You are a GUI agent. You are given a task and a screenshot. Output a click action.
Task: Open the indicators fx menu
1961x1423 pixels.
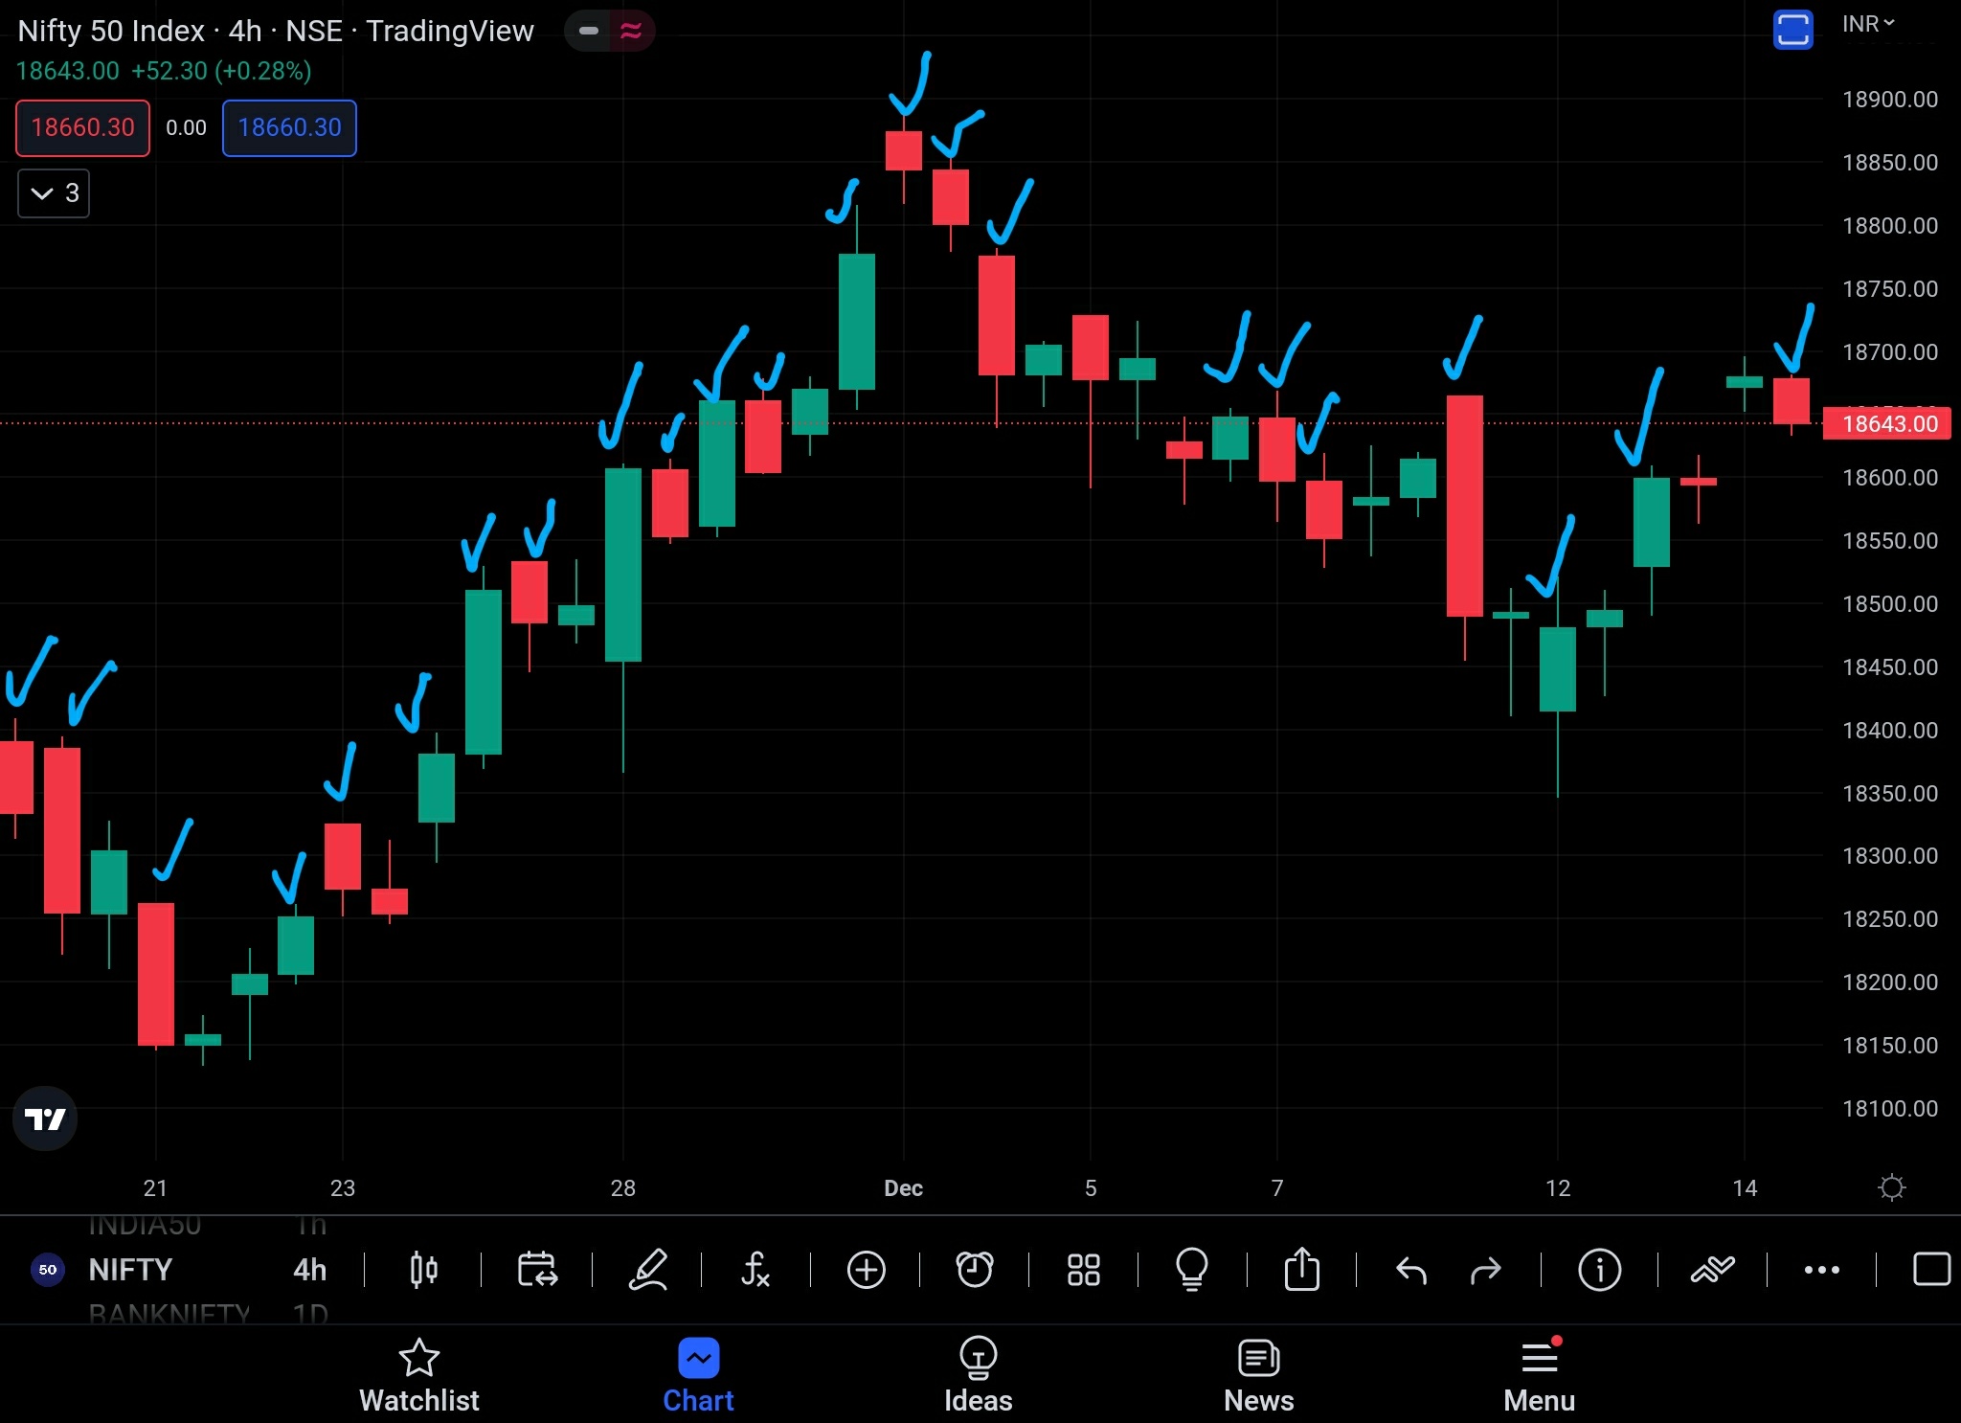click(x=755, y=1270)
